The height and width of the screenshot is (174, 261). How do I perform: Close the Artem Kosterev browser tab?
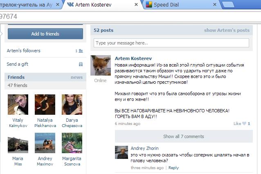[137, 5]
